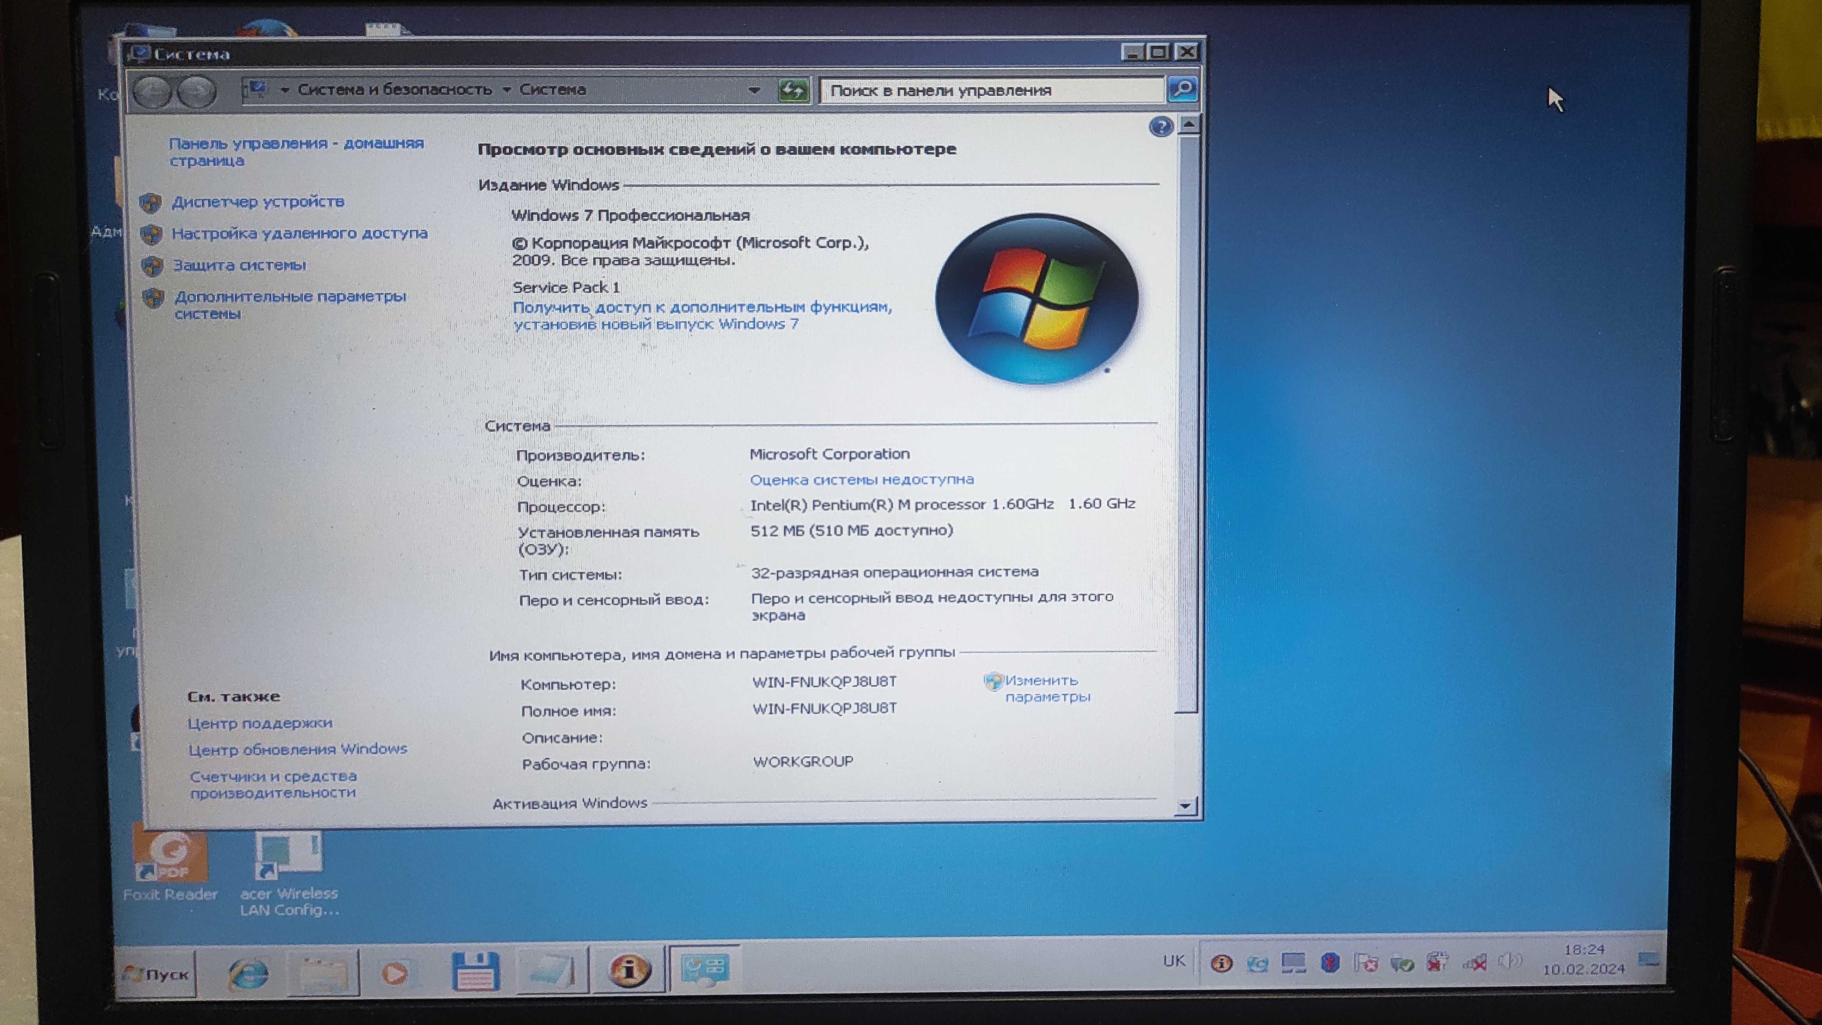Click the Windows 7 logo image

click(x=1037, y=299)
